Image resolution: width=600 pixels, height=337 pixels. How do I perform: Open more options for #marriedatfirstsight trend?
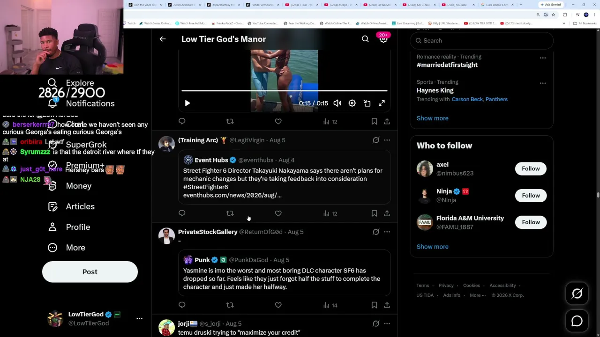coord(543,58)
